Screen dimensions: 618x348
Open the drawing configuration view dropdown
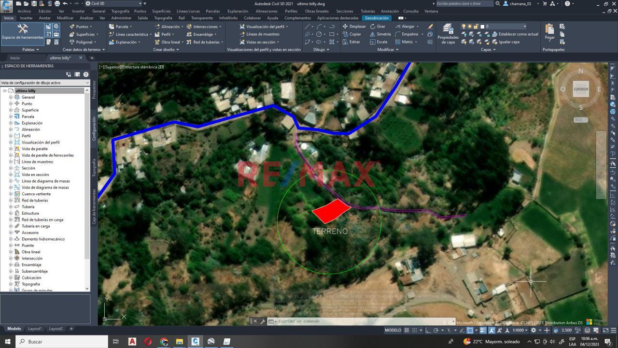[45, 83]
